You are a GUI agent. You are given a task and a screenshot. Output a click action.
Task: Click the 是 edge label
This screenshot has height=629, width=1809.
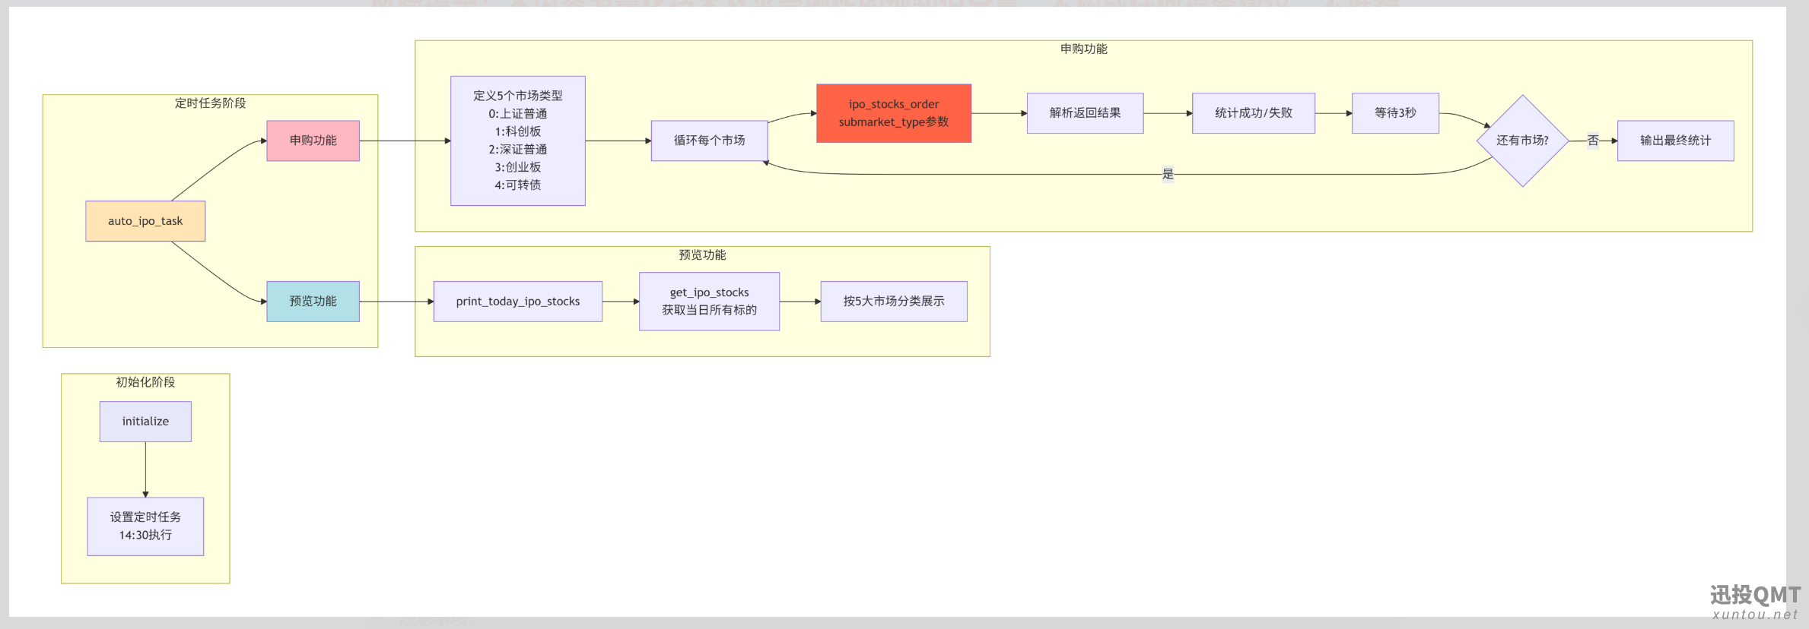[x=1168, y=174]
